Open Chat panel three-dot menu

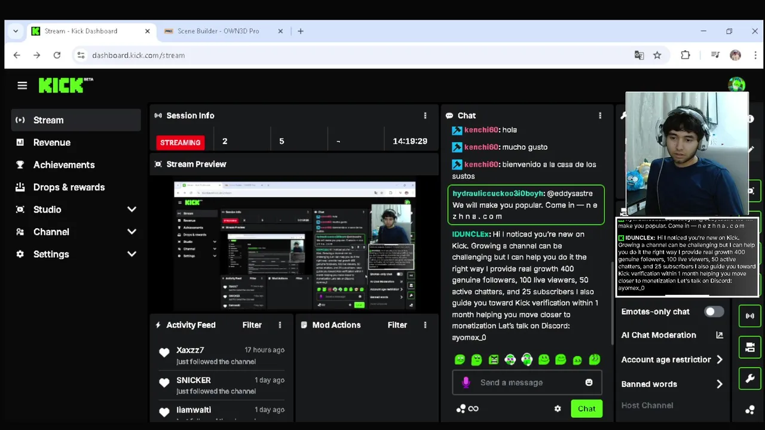pyautogui.click(x=600, y=115)
